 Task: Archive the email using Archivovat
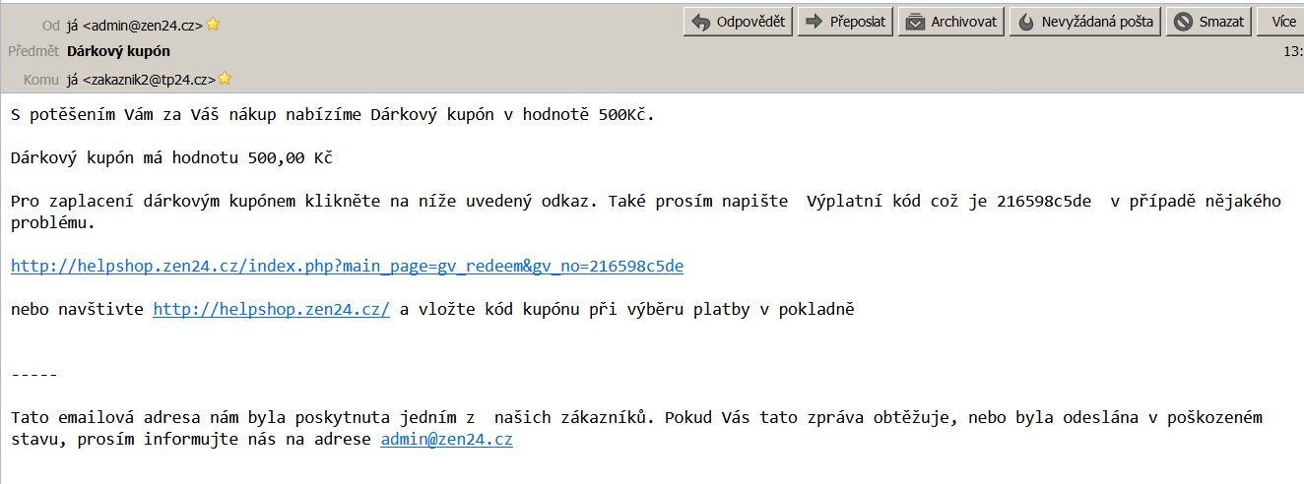click(x=952, y=22)
